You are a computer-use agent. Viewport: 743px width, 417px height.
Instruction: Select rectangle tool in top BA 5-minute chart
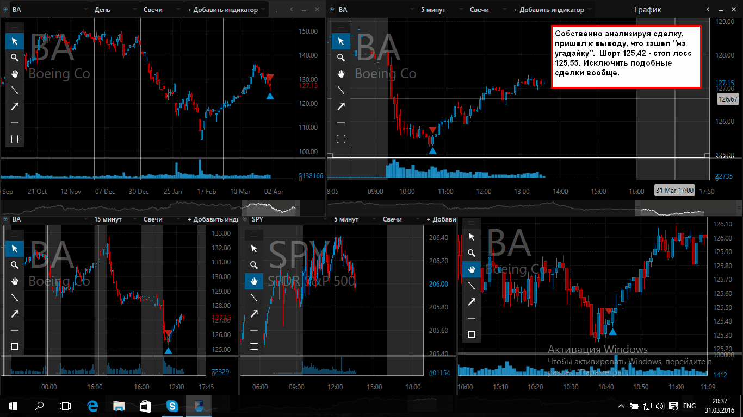(341, 139)
